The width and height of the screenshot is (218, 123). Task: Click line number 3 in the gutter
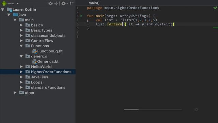pyautogui.click(x=77, y=16)
